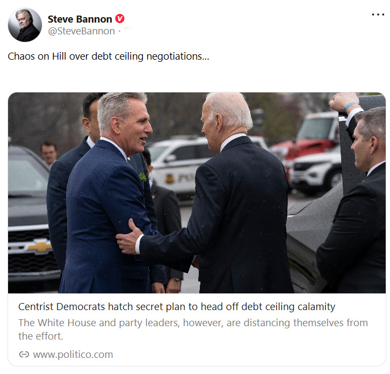
Task: Click the Steve Bannon display name
Action: click(80, 19)
